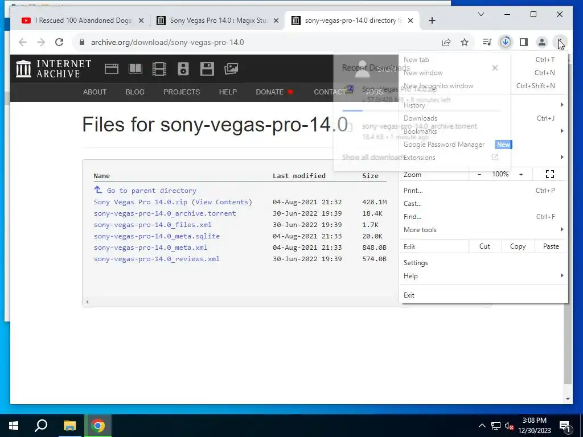Open the Web (Wayback) icon in Archive header
Viewport: 583px width, 437px height.
[x=111, y=69]
